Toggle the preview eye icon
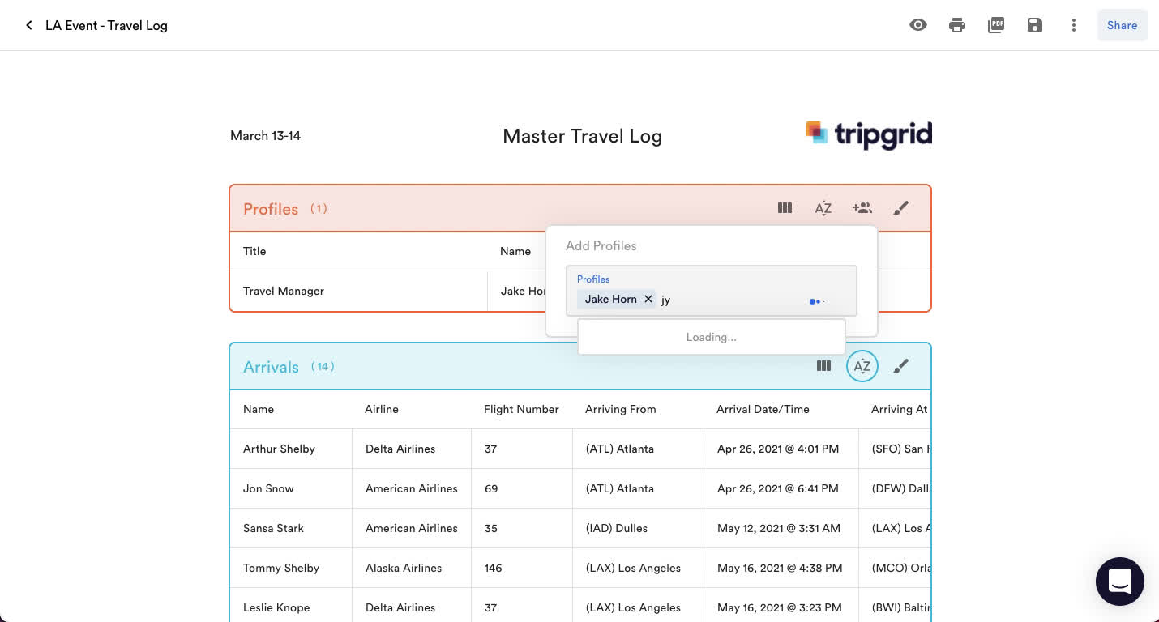The image size is (1159, 622). [917, 25]
